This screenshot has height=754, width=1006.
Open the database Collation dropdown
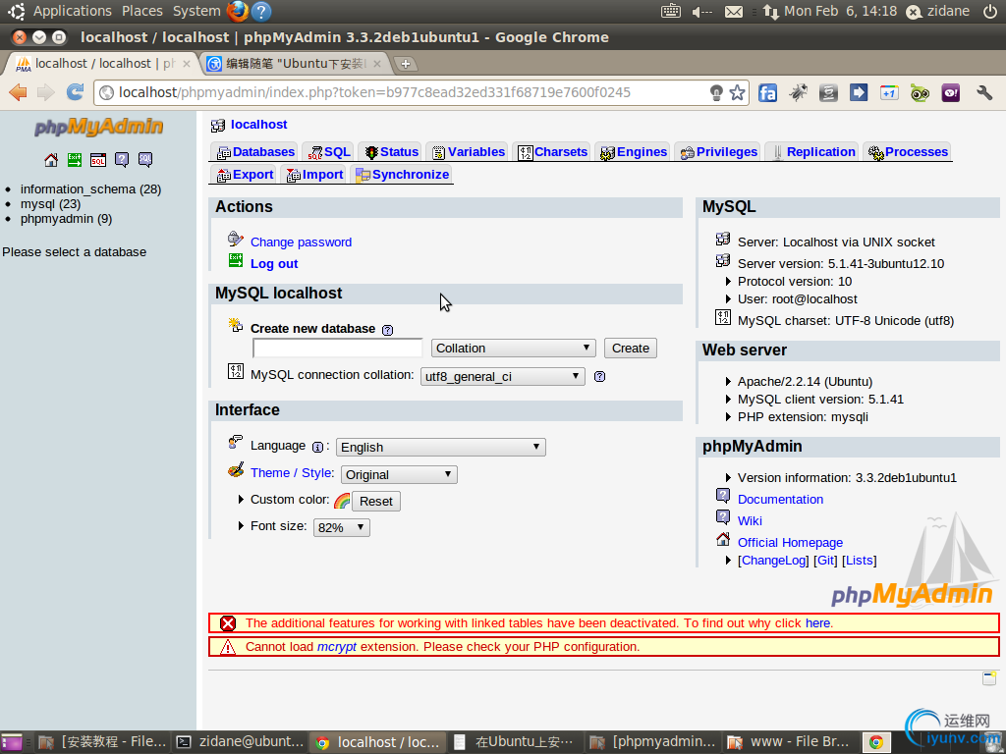tap(513, 349)
